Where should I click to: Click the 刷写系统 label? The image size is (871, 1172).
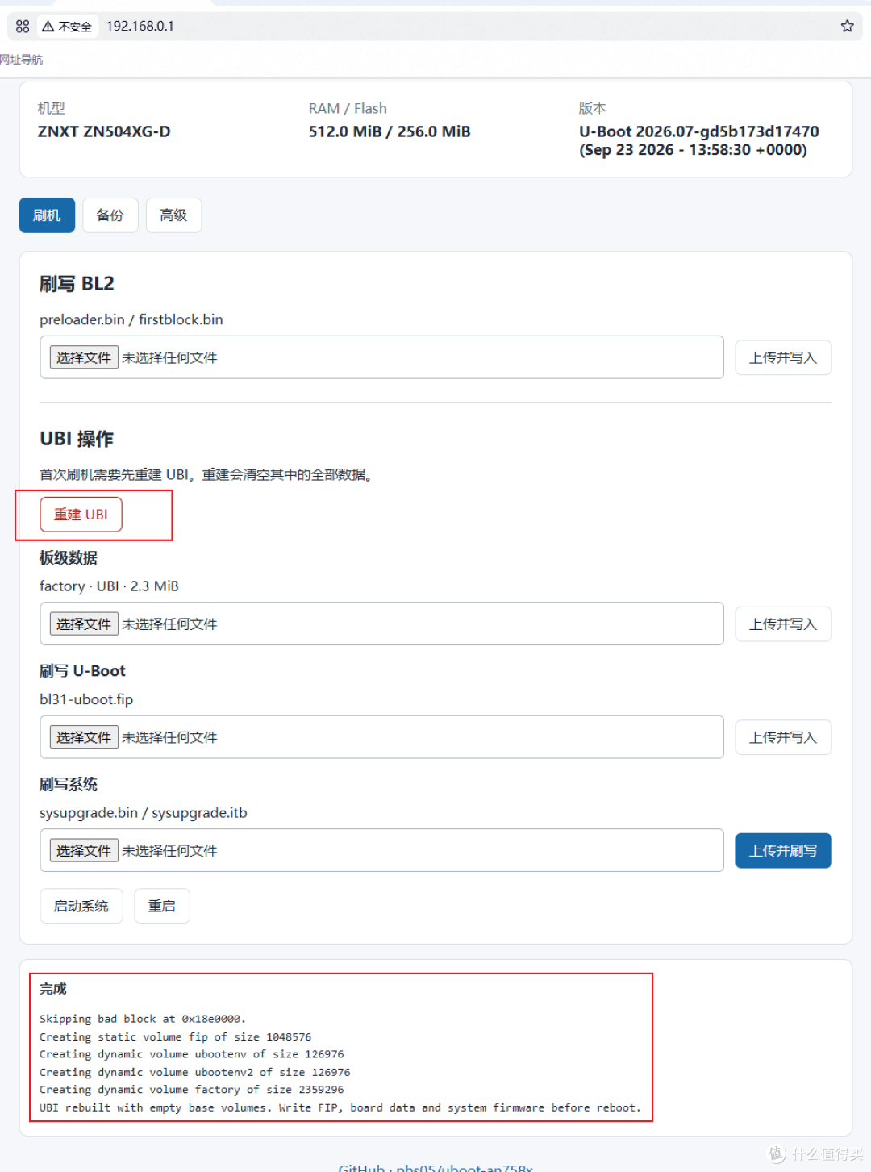69,784
